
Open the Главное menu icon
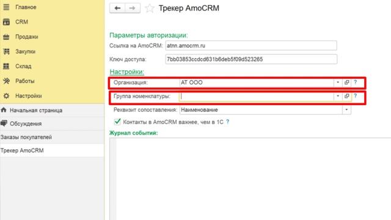[x=6, y=7]
